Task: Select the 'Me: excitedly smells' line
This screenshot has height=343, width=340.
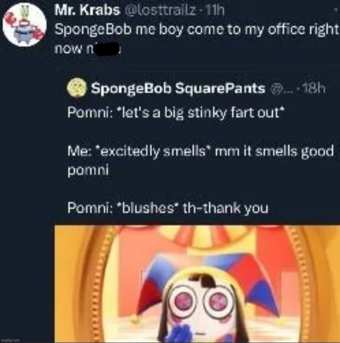Action: [x=201, y=151]
